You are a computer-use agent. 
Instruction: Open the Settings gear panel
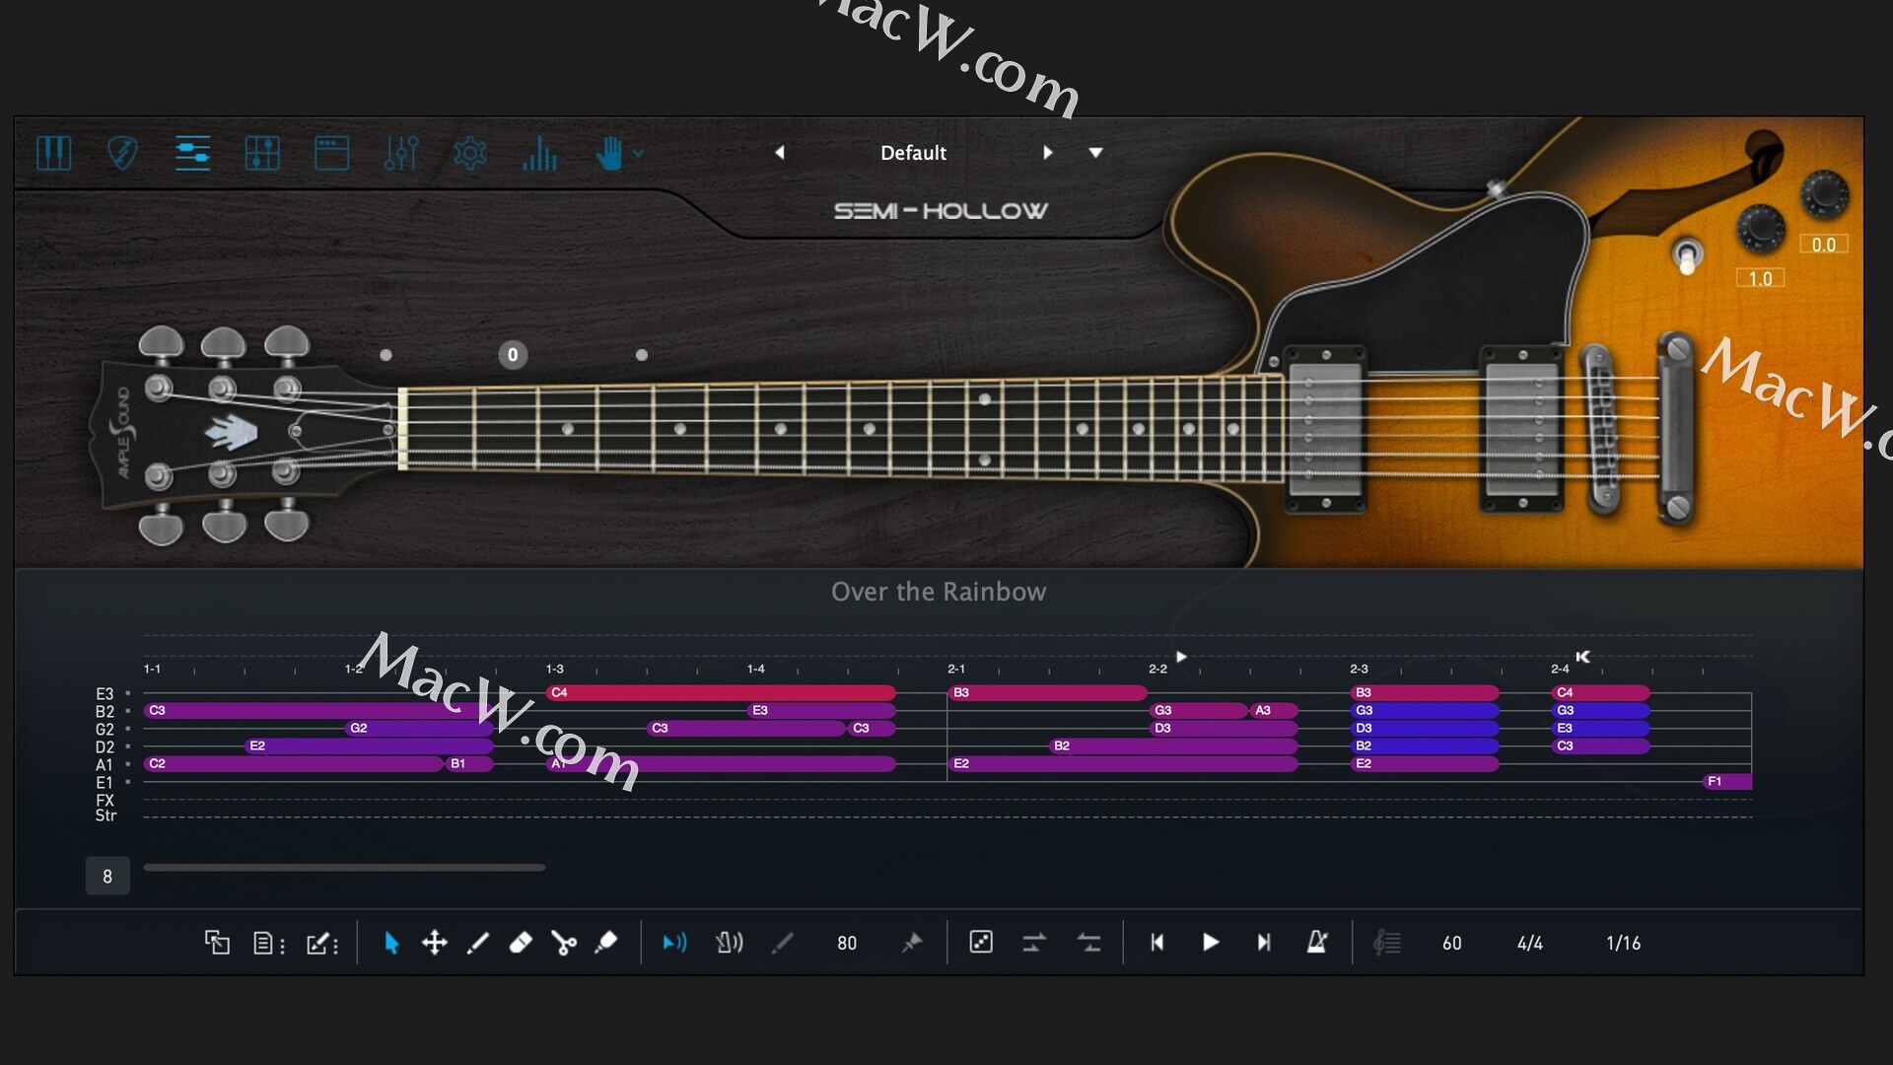470,153
